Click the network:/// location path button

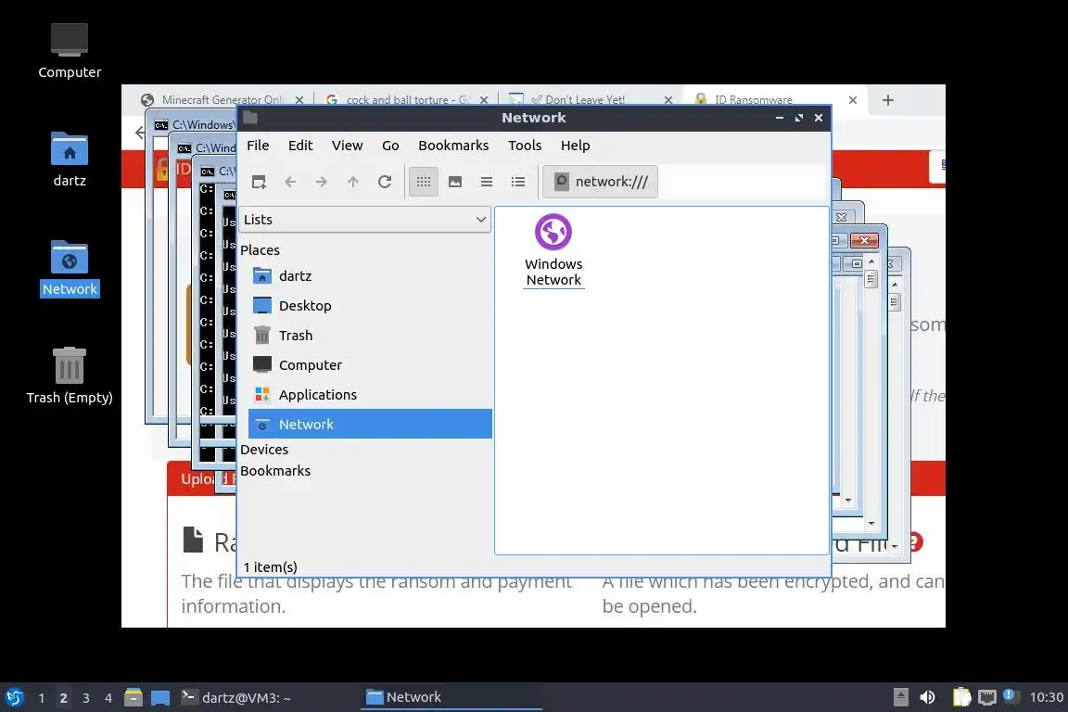click(x=600, y=182)
